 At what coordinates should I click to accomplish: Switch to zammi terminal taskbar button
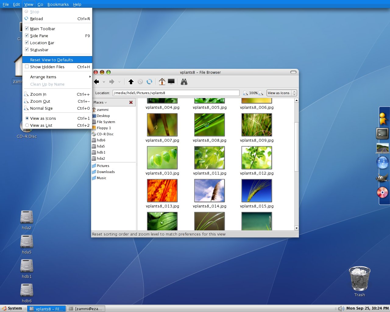pyautogui.click(x=86, y=309)
